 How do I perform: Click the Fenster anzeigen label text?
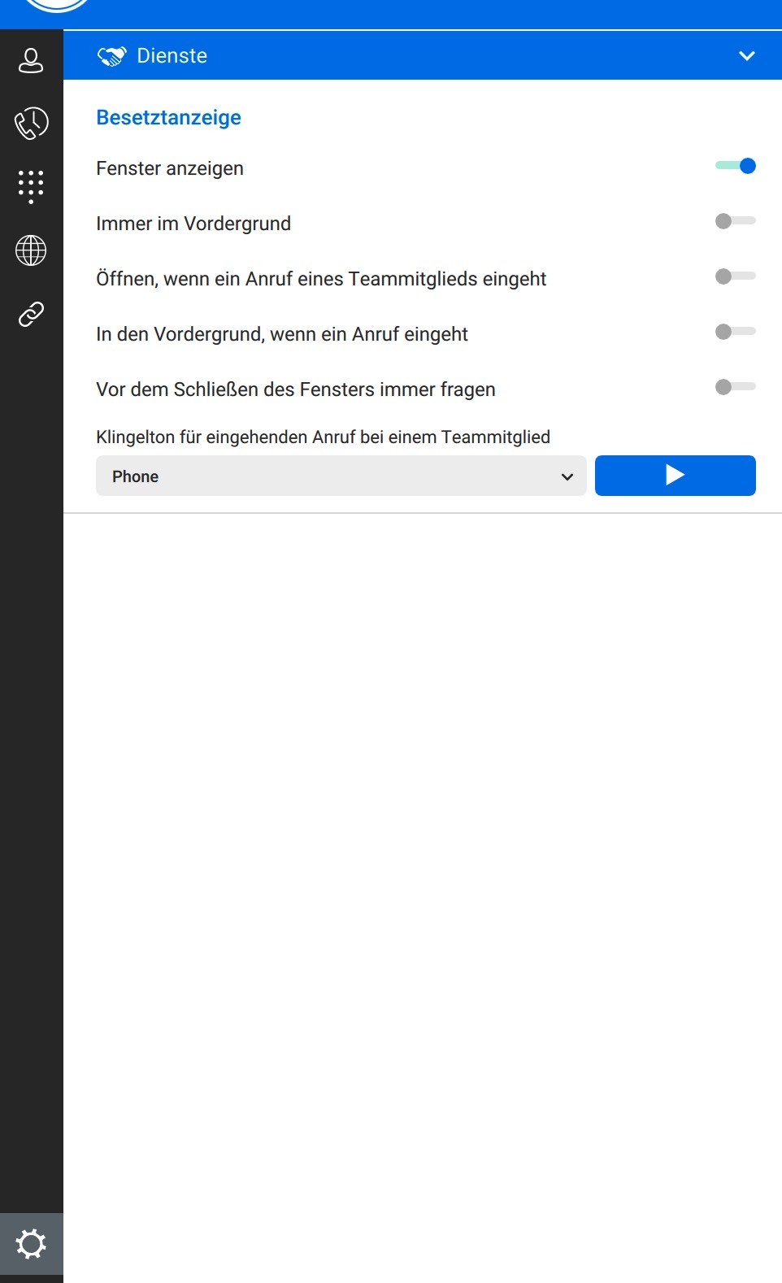pyautogui.click(x=170, y=168)
